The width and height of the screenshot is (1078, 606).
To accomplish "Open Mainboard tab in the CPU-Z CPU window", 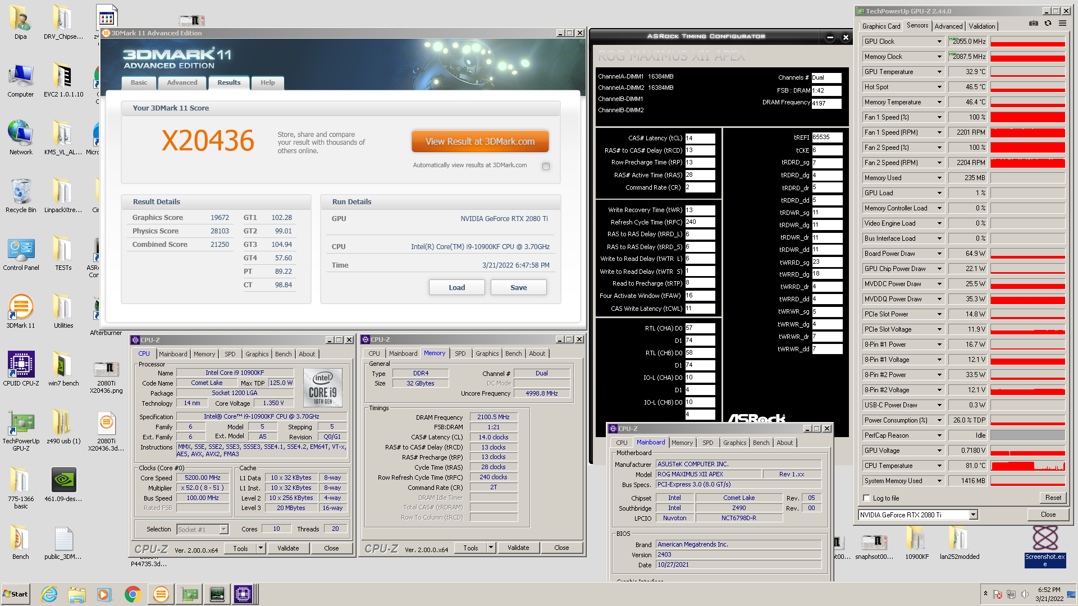I will tap(173, 354).
